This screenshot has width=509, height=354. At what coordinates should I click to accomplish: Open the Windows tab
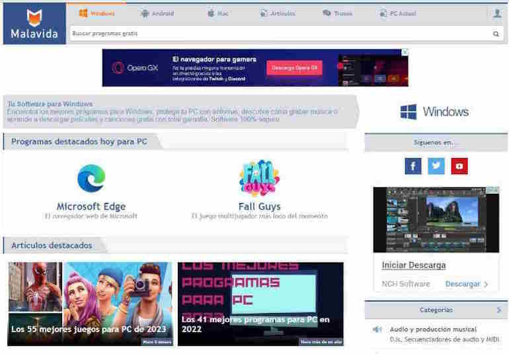click(x=97, y=13)
